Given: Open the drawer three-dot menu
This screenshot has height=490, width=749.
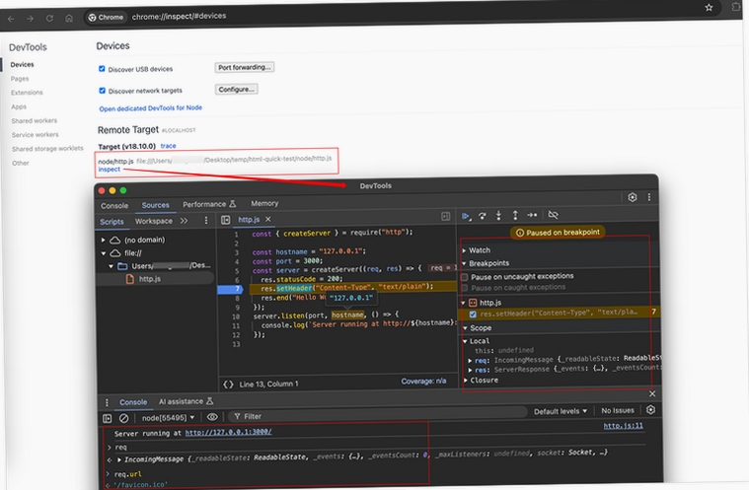Looking at the screenshot, I should [x=107, y=402].
